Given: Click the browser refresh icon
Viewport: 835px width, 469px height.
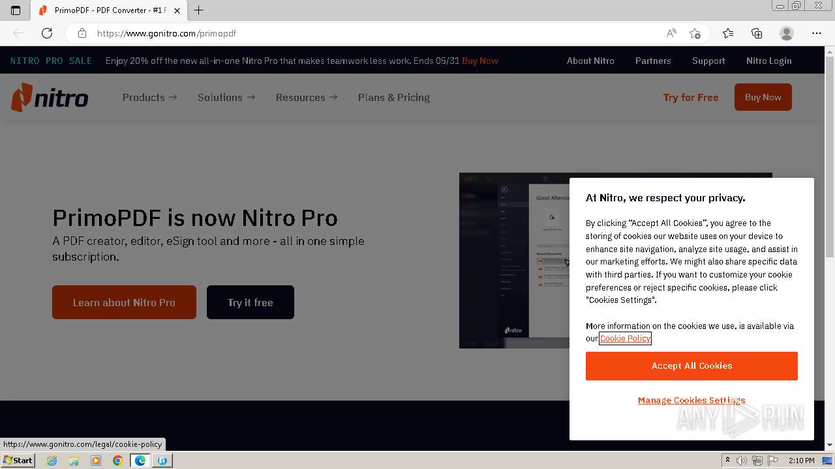Looking at the screenshot, I should [x=47, y=33].
